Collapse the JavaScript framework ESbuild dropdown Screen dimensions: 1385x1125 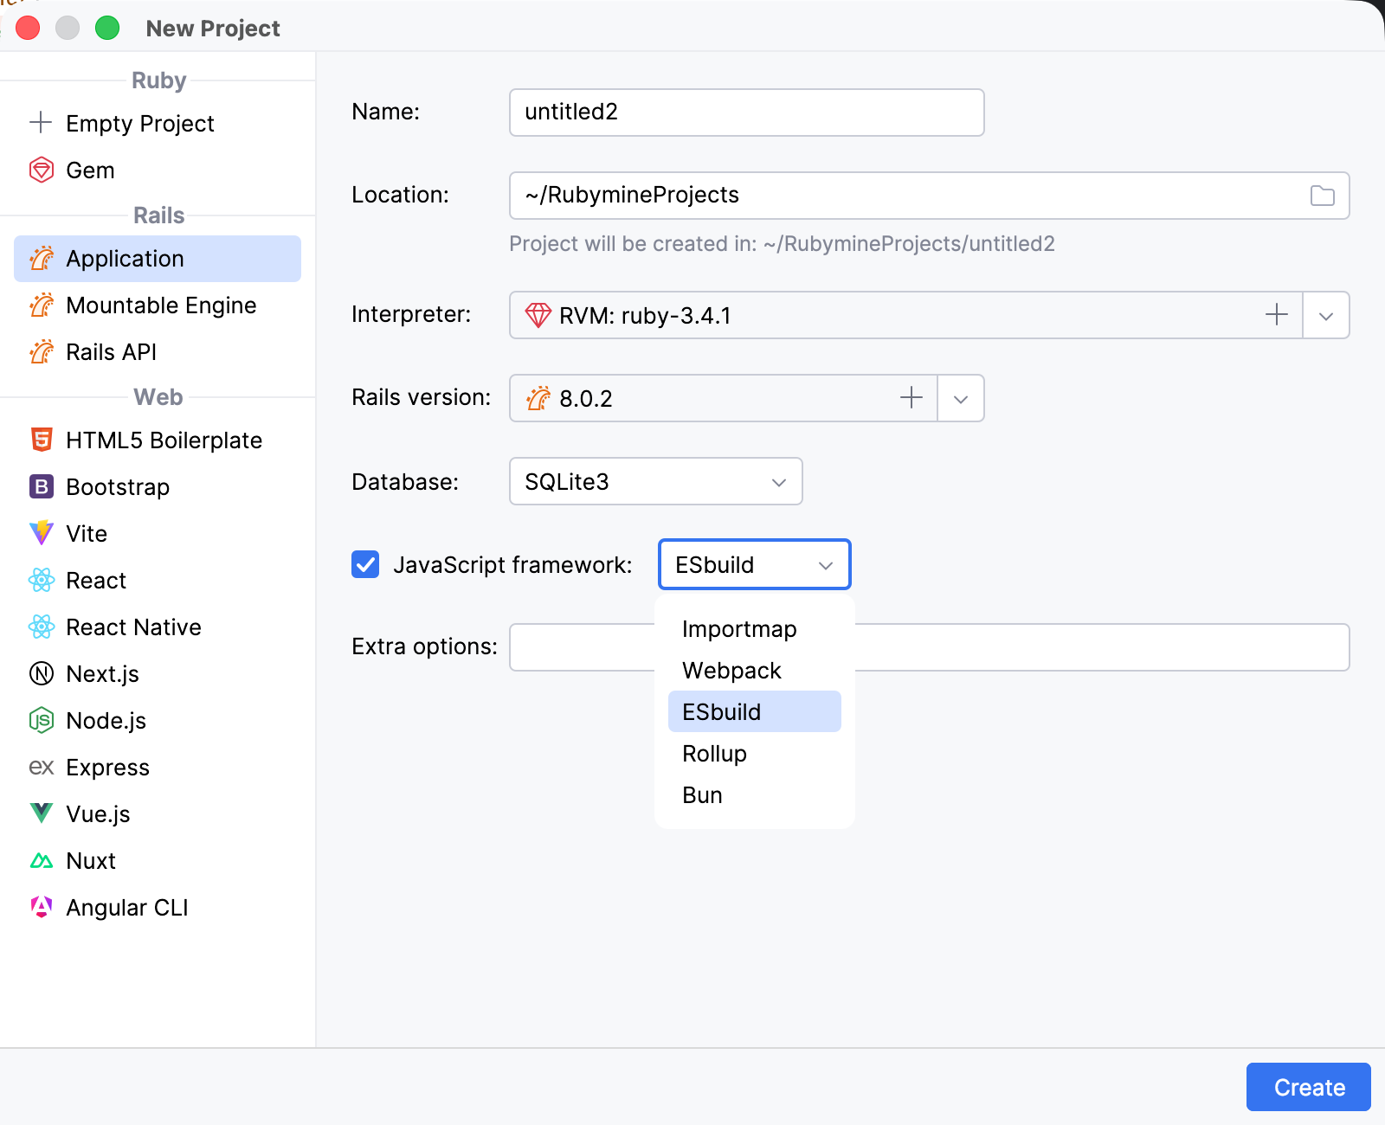point(755,564)
